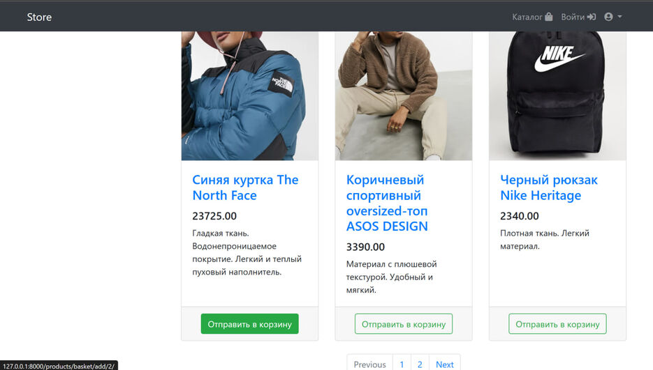Image resolution: width=653 pixels, height=370 pixels.
Task: Add the ASOS oversized top to basket
Action: pos(404,324)
